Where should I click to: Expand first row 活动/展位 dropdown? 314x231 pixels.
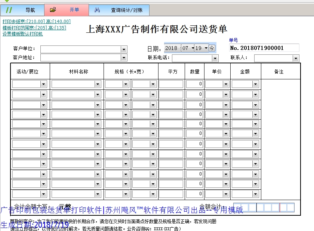click(x=43, y=85)
